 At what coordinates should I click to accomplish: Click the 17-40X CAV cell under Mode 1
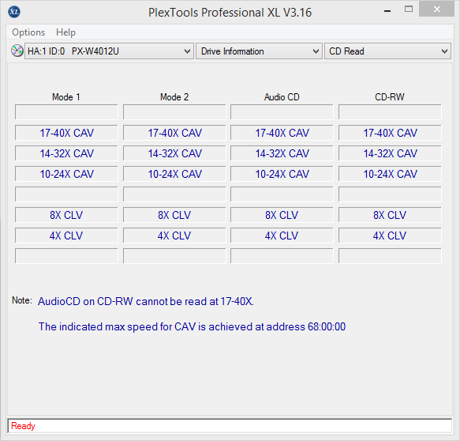[66, 133]
